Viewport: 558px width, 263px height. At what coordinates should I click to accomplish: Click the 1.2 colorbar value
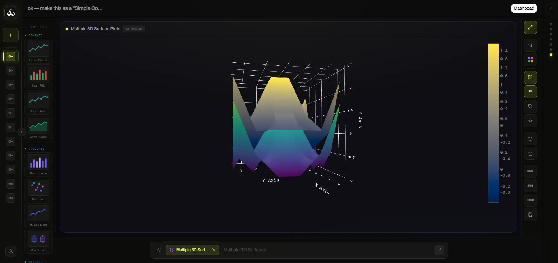point(504,68)
